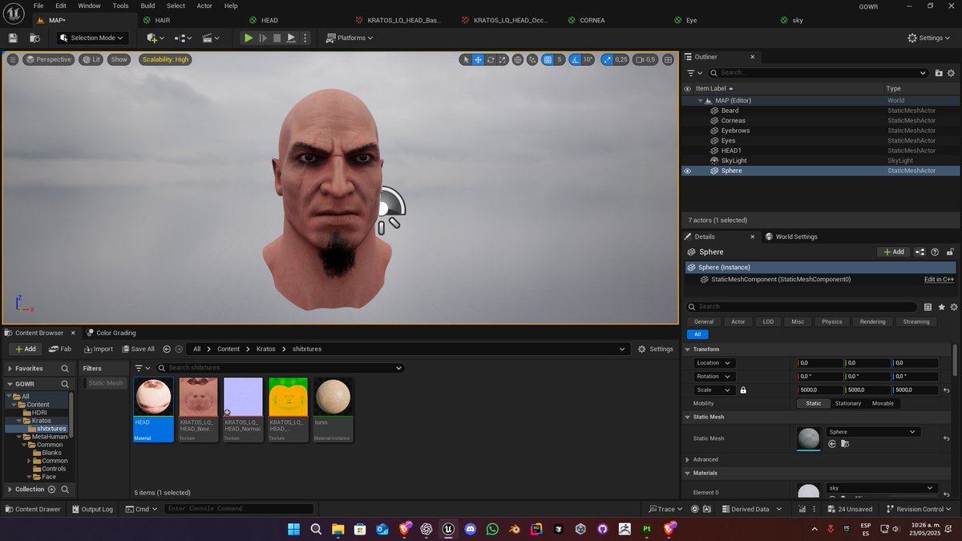
Task: Select the Translate move gizmo tool
Action: (x=478, y=59)
